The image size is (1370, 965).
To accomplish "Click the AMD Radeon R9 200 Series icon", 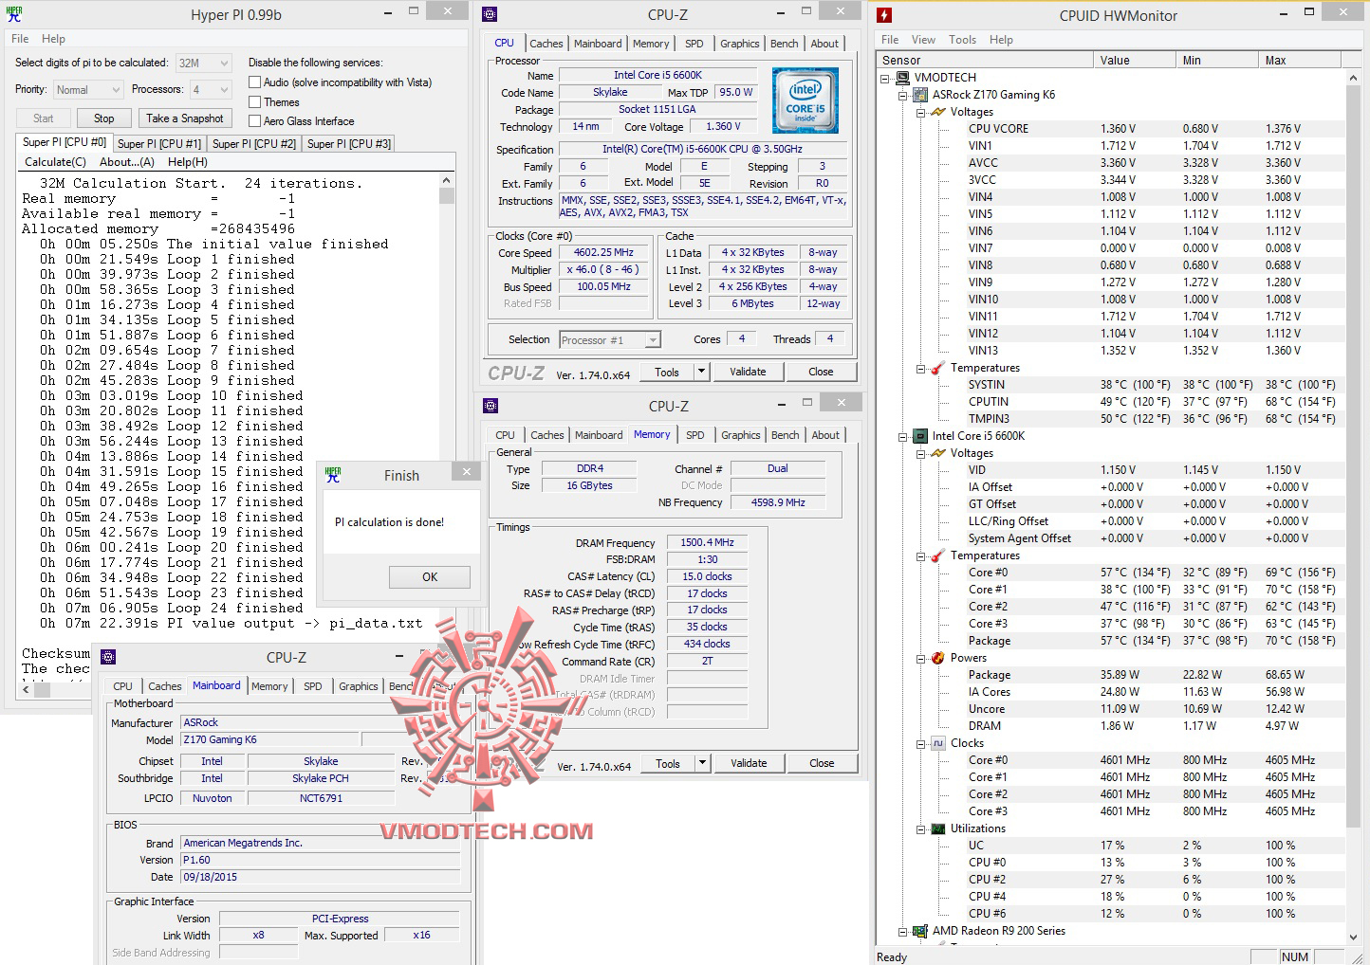I will coord(920,931).
